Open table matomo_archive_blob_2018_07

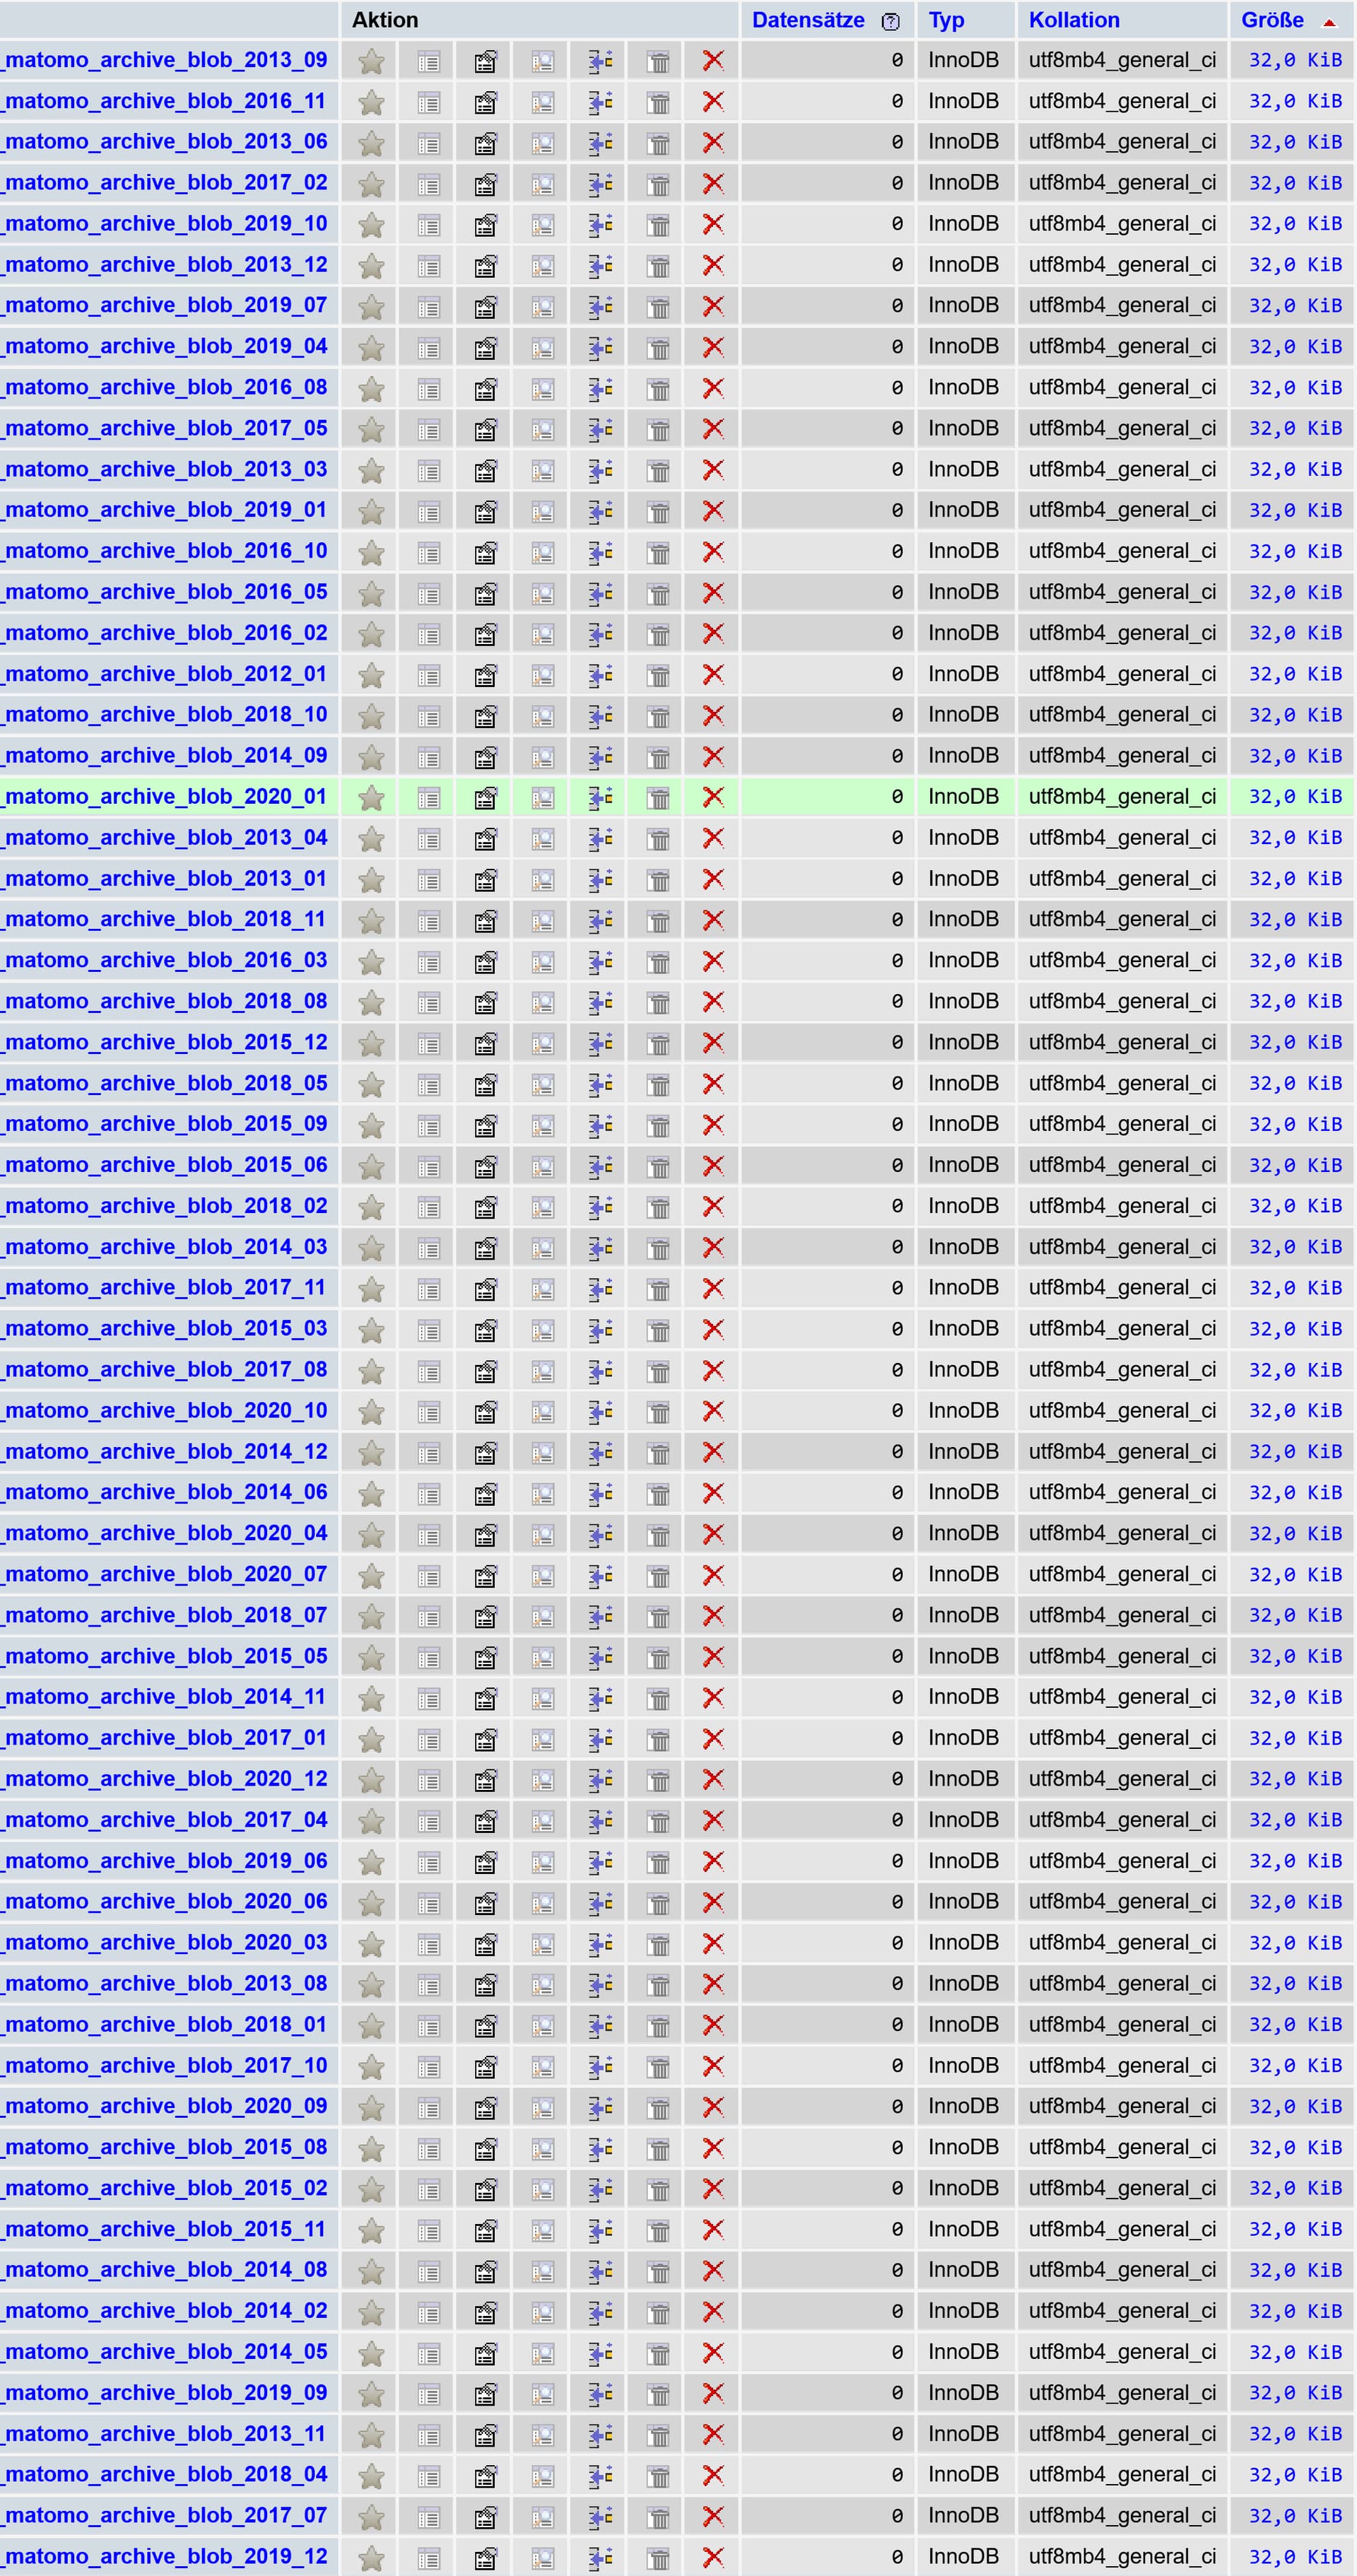165,1615
